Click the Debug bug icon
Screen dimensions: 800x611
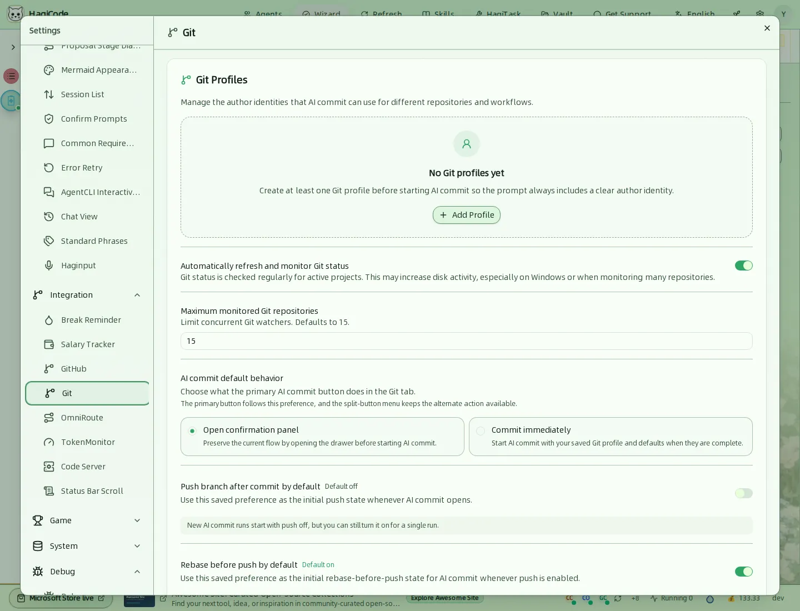tap(38, 572)
